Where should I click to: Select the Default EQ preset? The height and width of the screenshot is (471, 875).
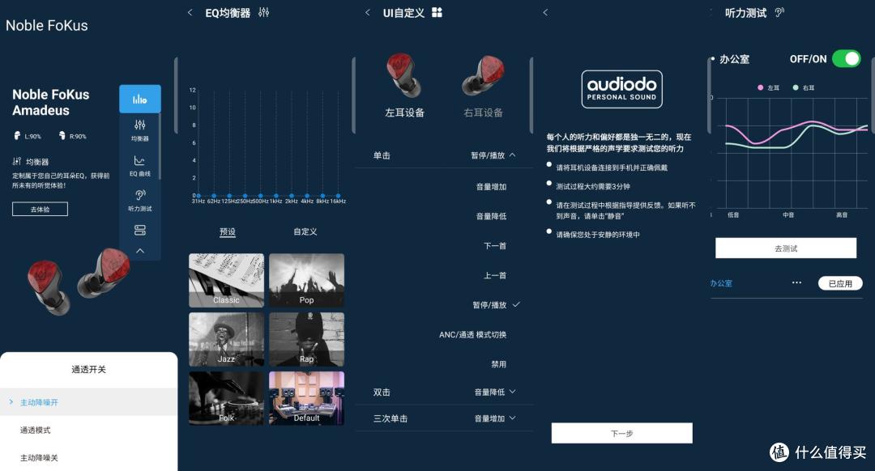[306, 398]
